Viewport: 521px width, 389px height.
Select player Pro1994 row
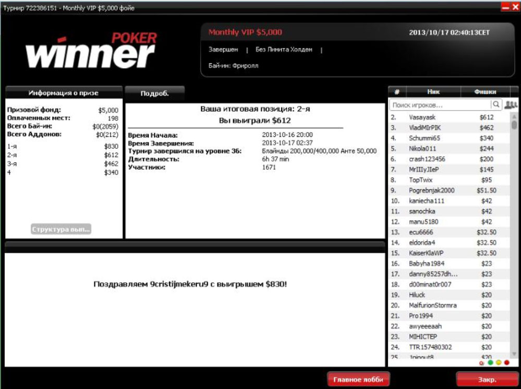[449, 316]
